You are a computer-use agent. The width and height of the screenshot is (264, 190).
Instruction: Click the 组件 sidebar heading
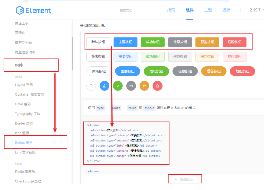[19, 65]
